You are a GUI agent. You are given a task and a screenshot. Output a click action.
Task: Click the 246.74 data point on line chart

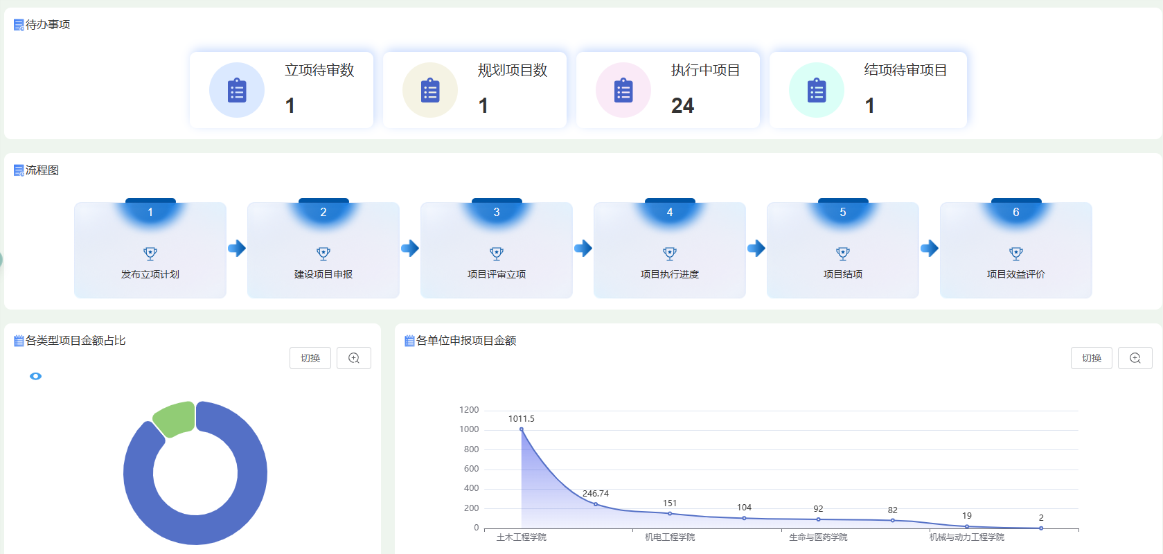pyautogui.click(x=596, y=504)
